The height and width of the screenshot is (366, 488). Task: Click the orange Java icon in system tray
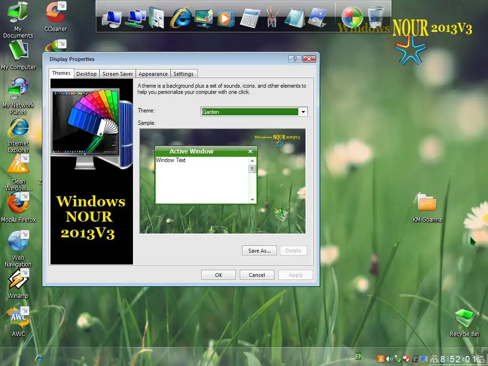380,359
